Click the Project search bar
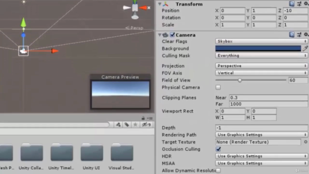This screenshot has height=174, width=309. coord(55,125)
